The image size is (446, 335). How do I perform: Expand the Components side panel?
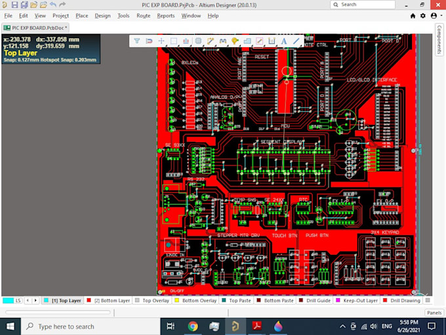tap(439, 39)
